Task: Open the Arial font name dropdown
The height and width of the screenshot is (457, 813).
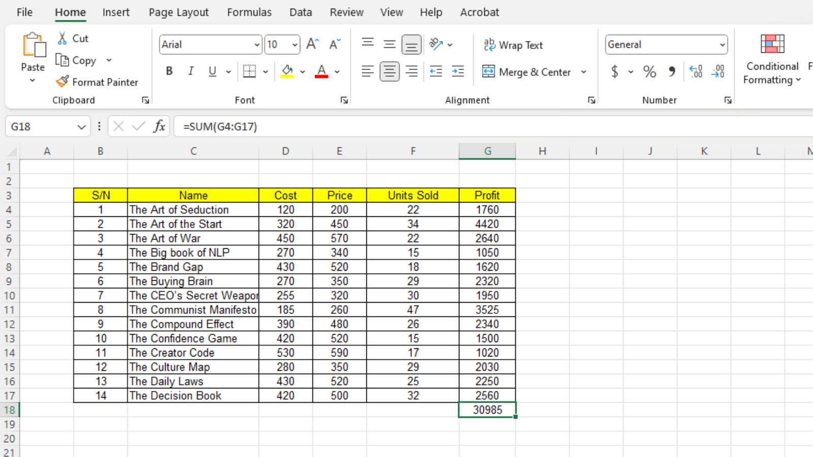Action: coord(257,45)
